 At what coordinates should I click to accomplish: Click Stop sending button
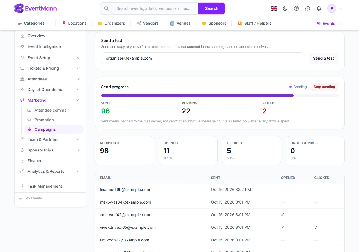coord(324,87)
